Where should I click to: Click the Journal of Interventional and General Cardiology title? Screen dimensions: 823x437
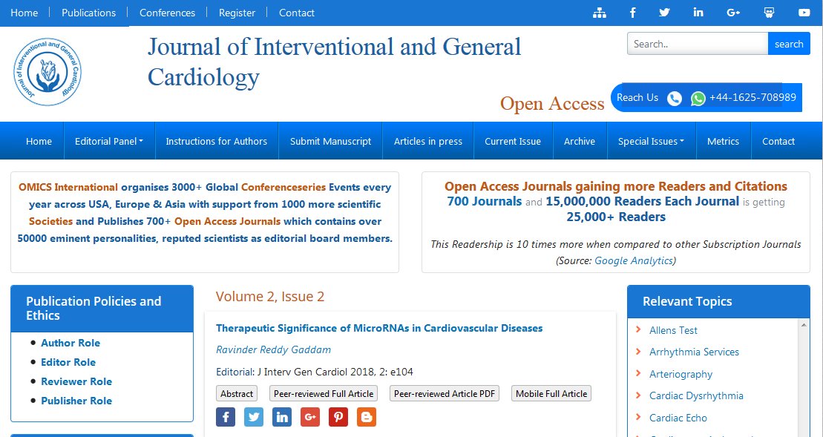tap(334, 62)
